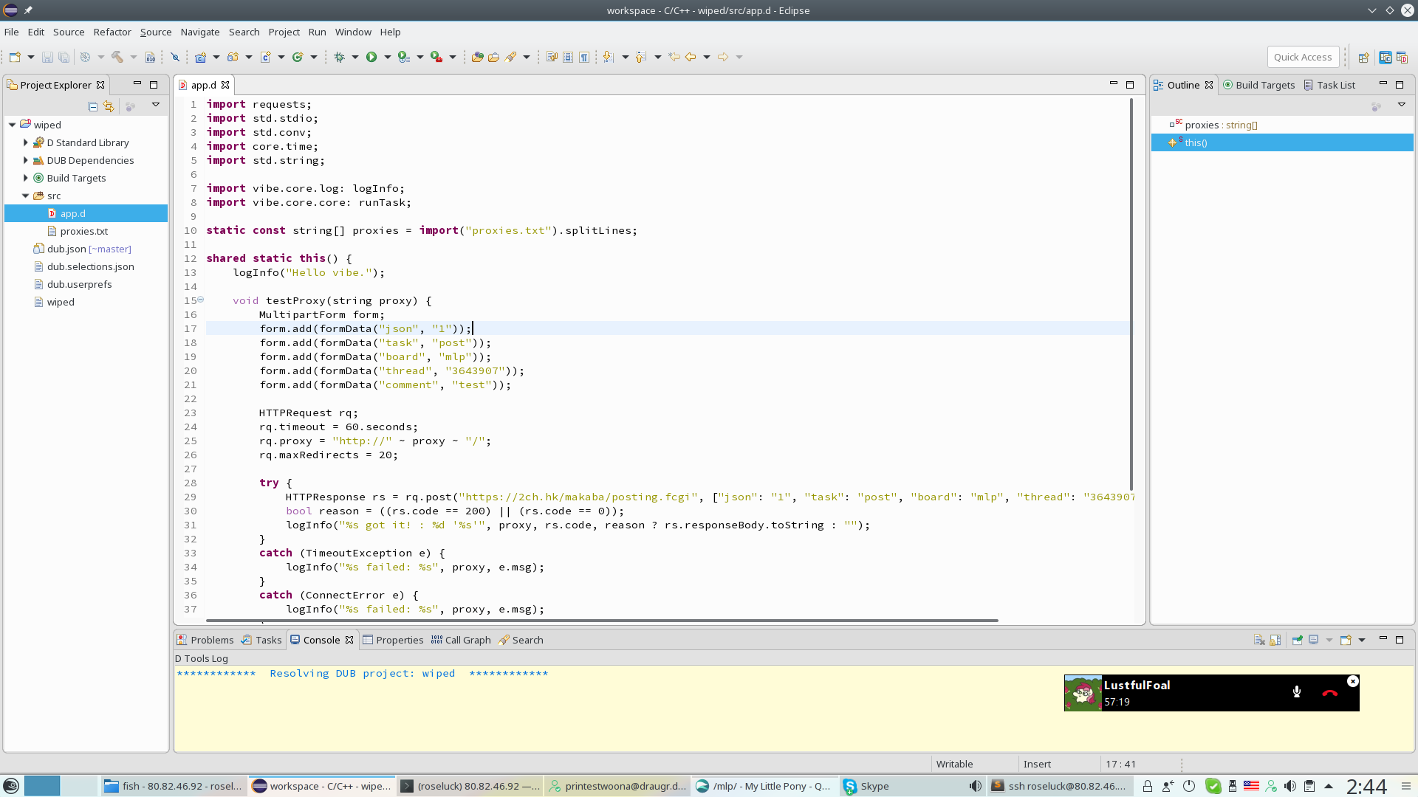Expand D Standard Library node
Viewport: 1418px width, 797px height.
[x=25, y=142]
